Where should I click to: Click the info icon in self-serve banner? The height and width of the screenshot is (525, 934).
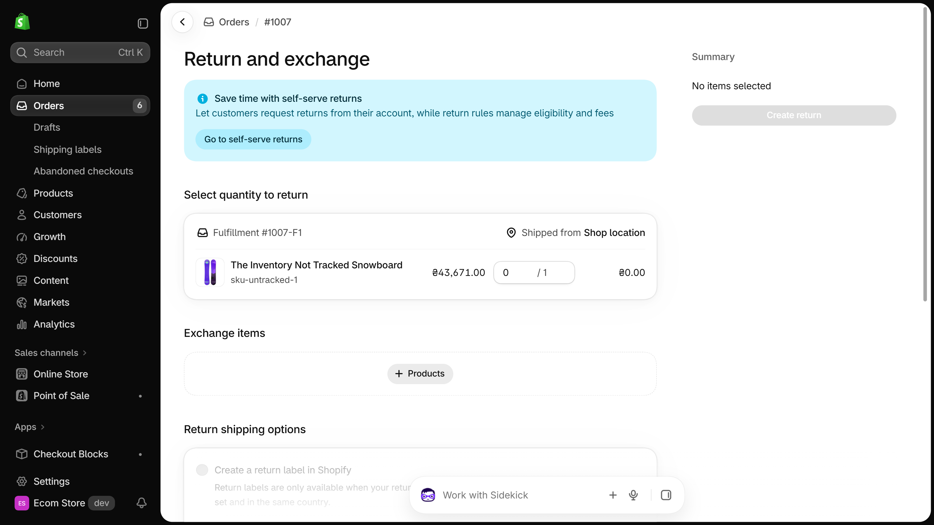[202, 99]
